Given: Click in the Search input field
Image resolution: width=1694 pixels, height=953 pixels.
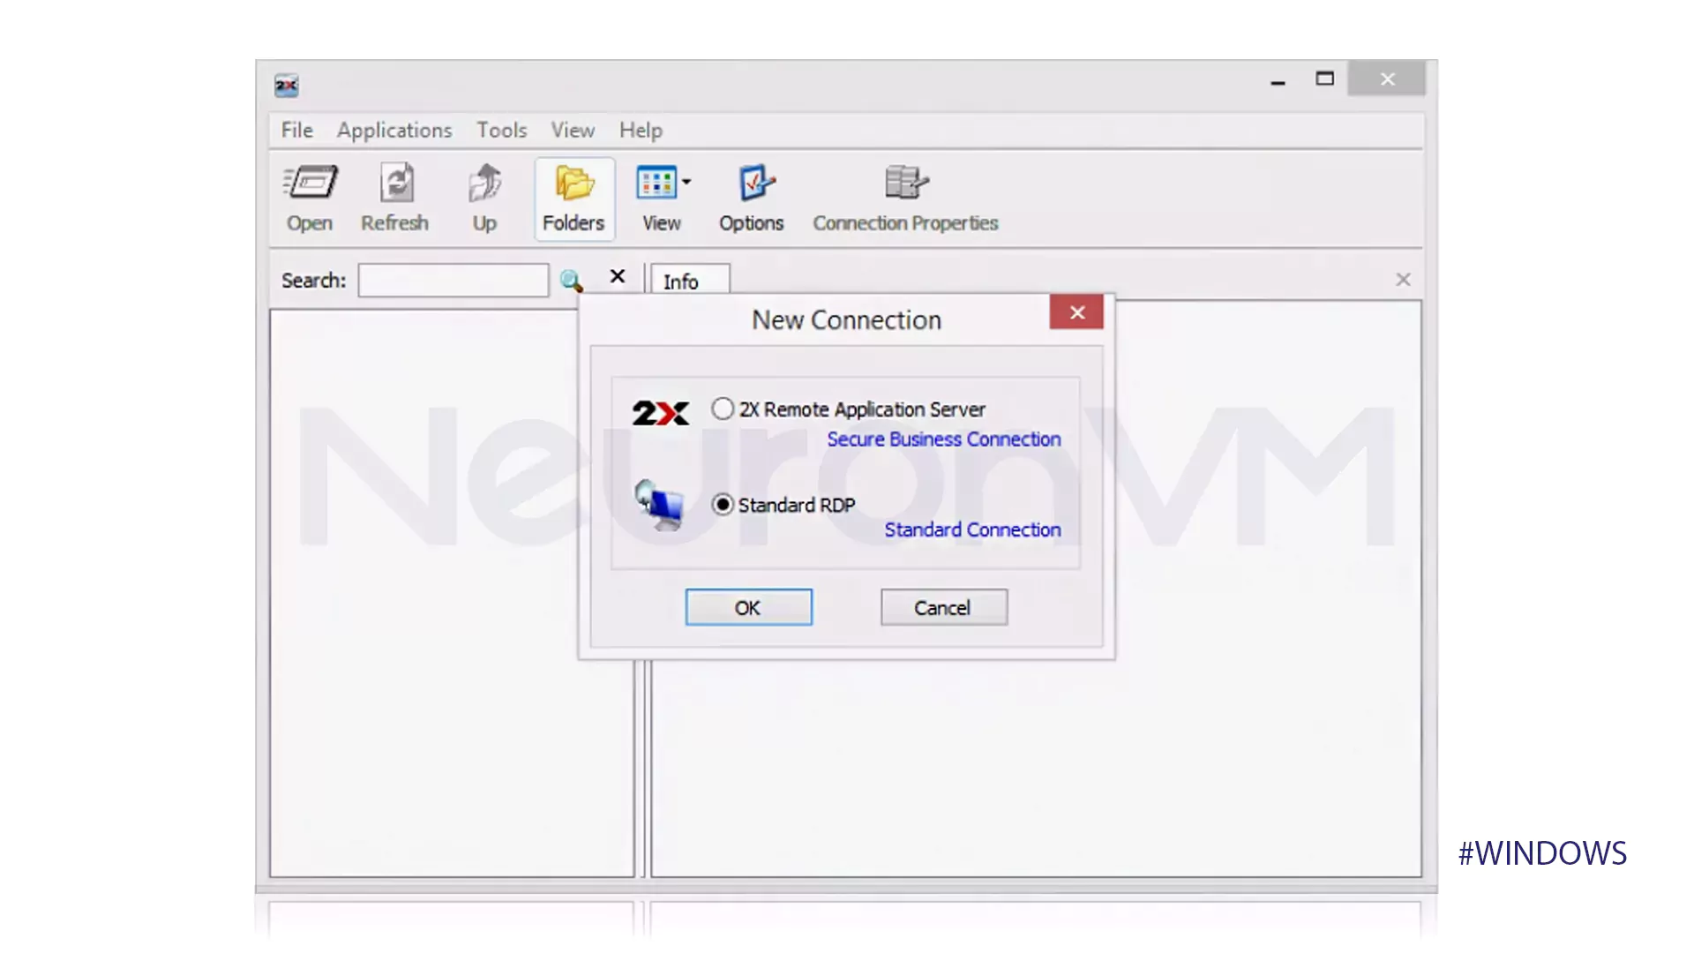Looking at the screenshot, I should (x=452, y=279).
